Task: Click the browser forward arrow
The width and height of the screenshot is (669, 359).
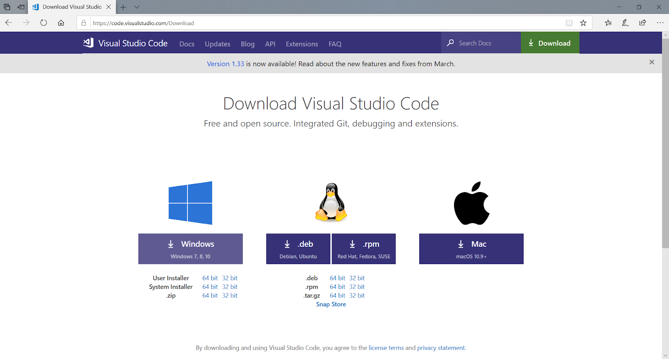Action: coord(26,23)
